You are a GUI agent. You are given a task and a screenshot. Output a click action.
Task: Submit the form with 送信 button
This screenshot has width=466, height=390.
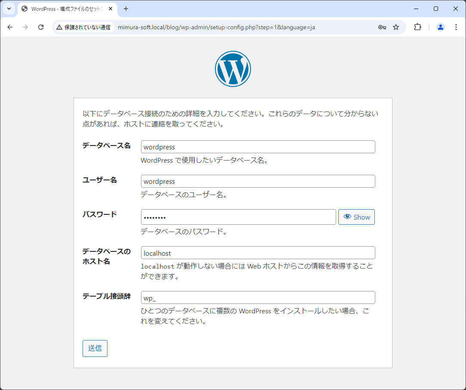95,348
